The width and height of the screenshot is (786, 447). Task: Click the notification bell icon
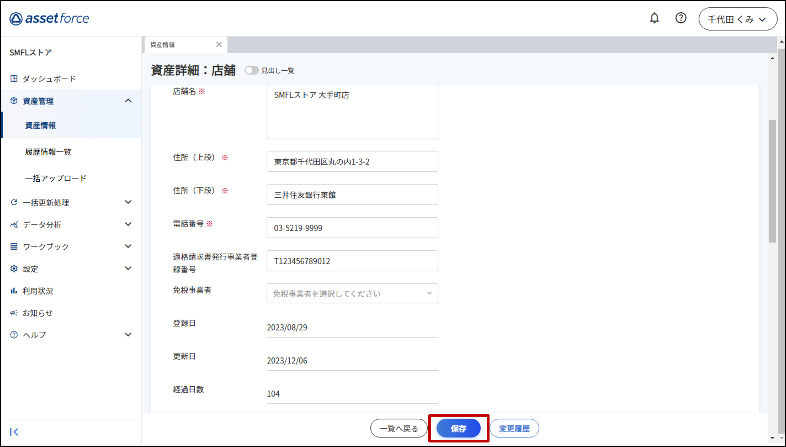[654, 18]
